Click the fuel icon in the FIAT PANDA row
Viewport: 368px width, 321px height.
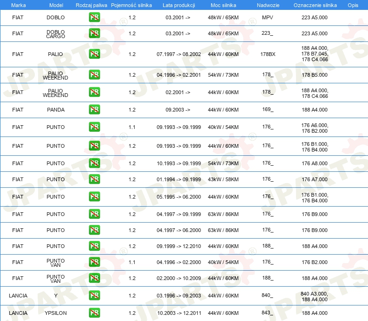coord(94,109)
